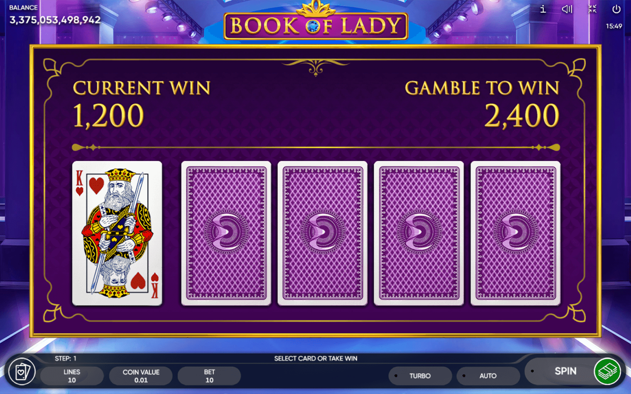The height and width of the screenshot is (394, 631).
Task: Toggle Turbo mode
Action: tap(420, 376)
